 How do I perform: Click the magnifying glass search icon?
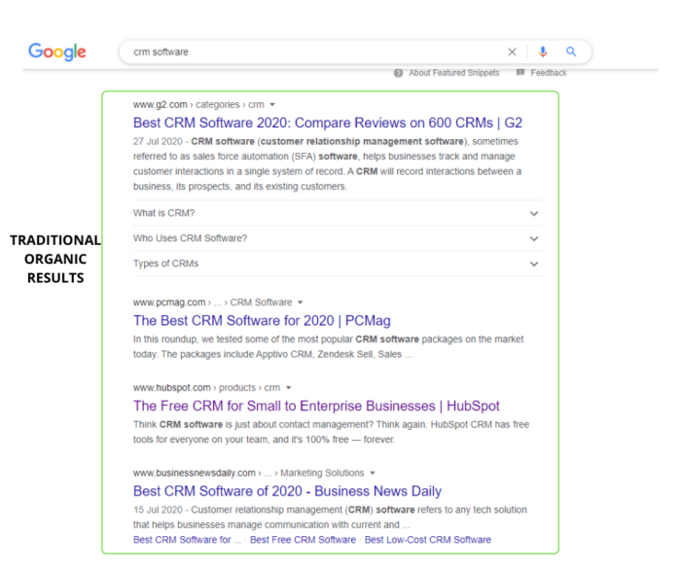[571, 53]
